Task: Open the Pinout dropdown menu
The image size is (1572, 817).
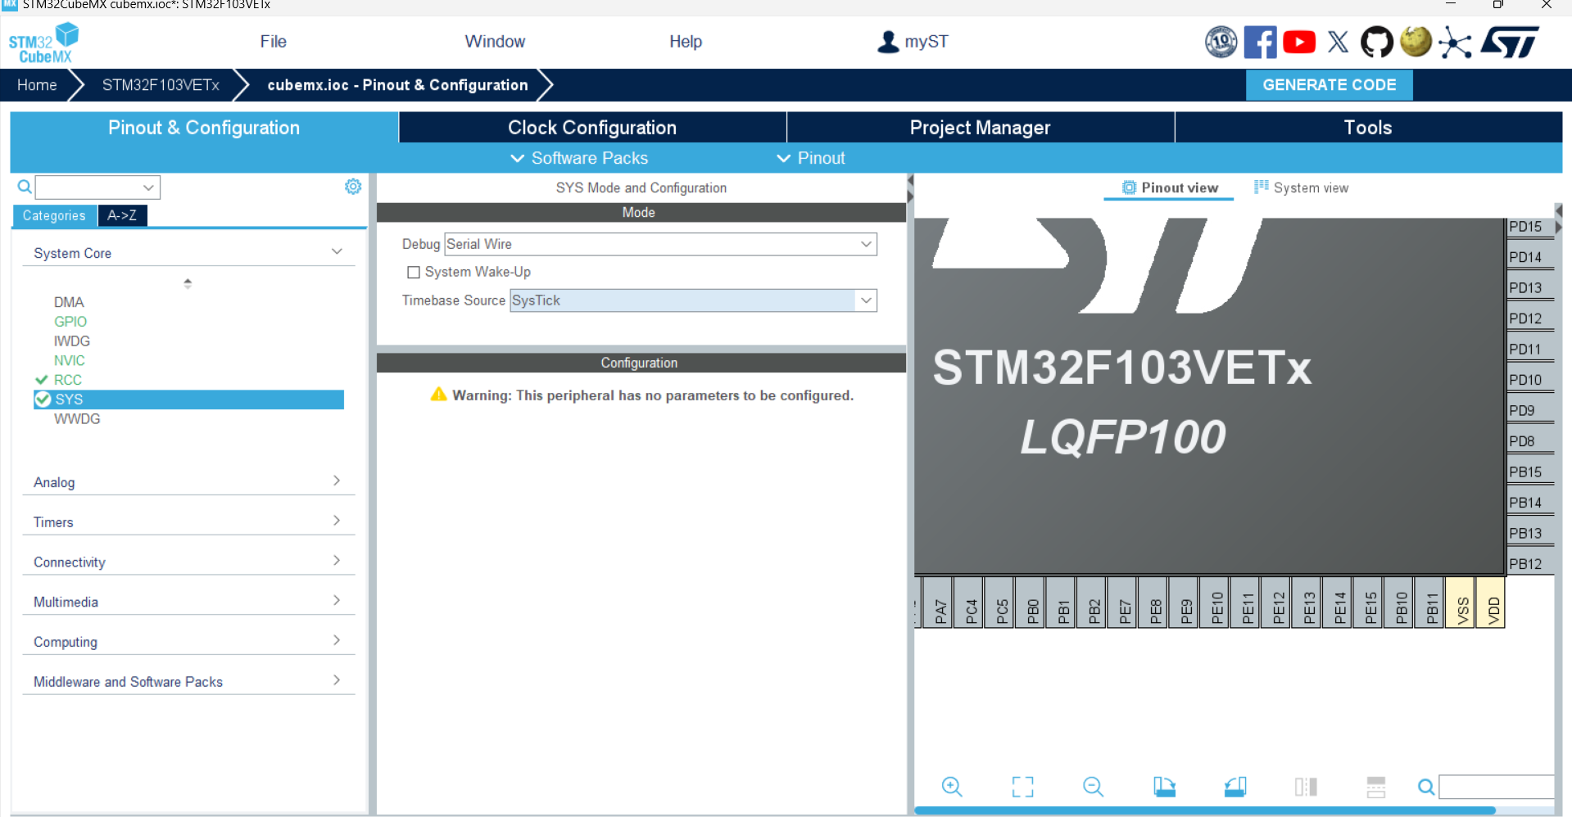Action: (810, 158)
